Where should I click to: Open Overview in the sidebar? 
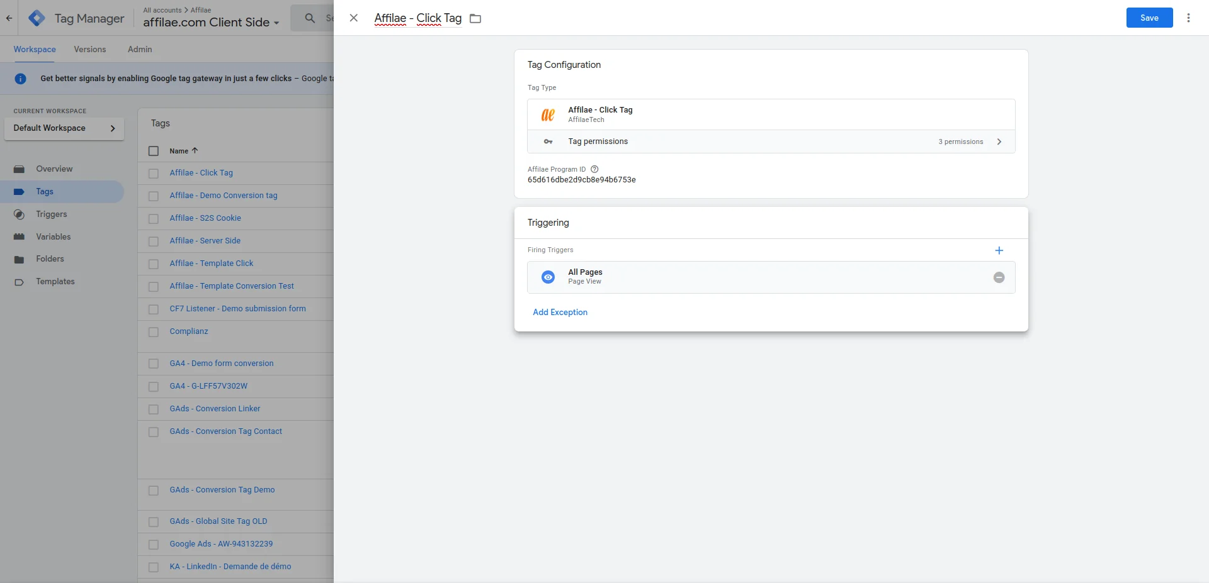[54, 169]
